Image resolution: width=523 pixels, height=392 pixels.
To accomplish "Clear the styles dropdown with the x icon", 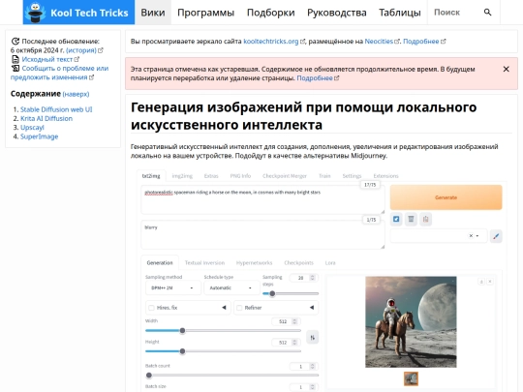I will tap(471, 235).
